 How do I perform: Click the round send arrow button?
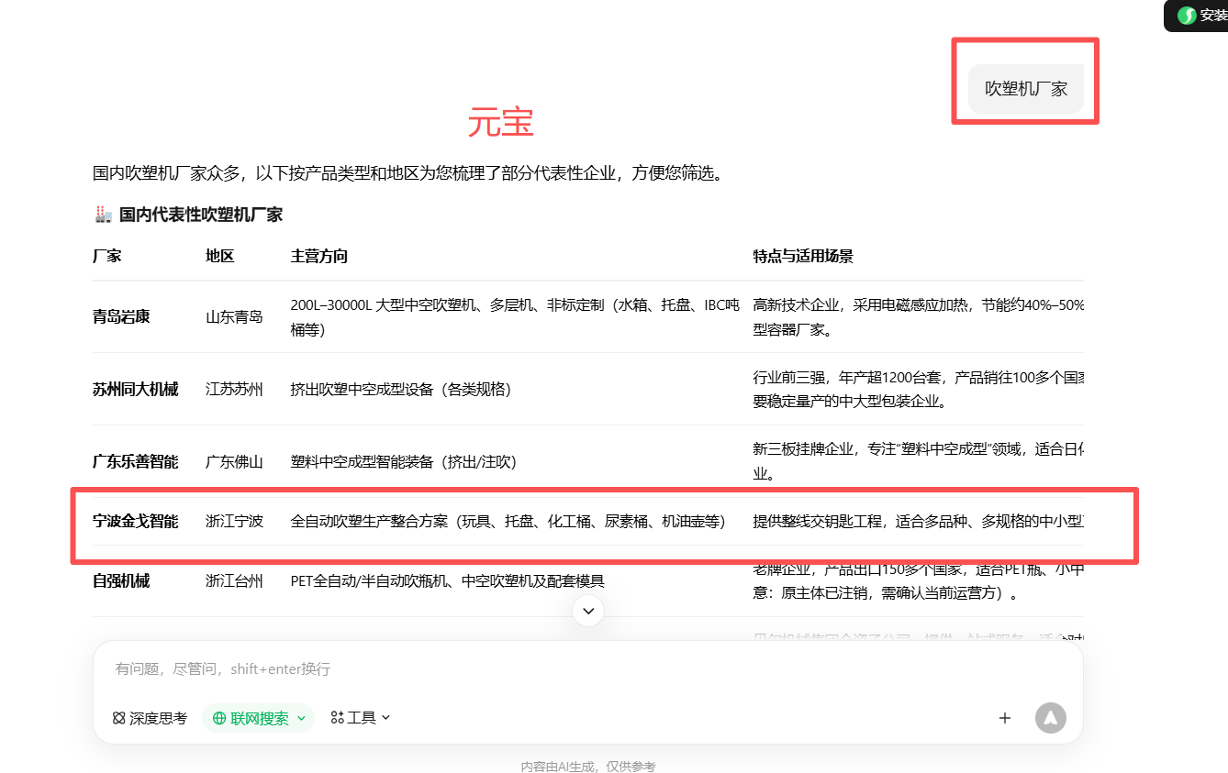(1051, 718)
